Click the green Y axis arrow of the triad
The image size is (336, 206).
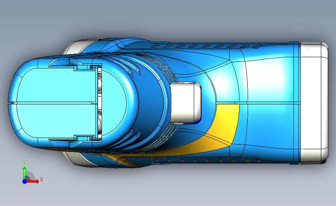click(25, 173)
